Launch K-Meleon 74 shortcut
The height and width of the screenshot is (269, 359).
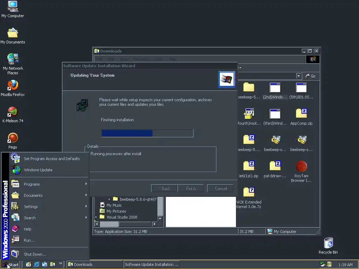[x=13, y=115]
